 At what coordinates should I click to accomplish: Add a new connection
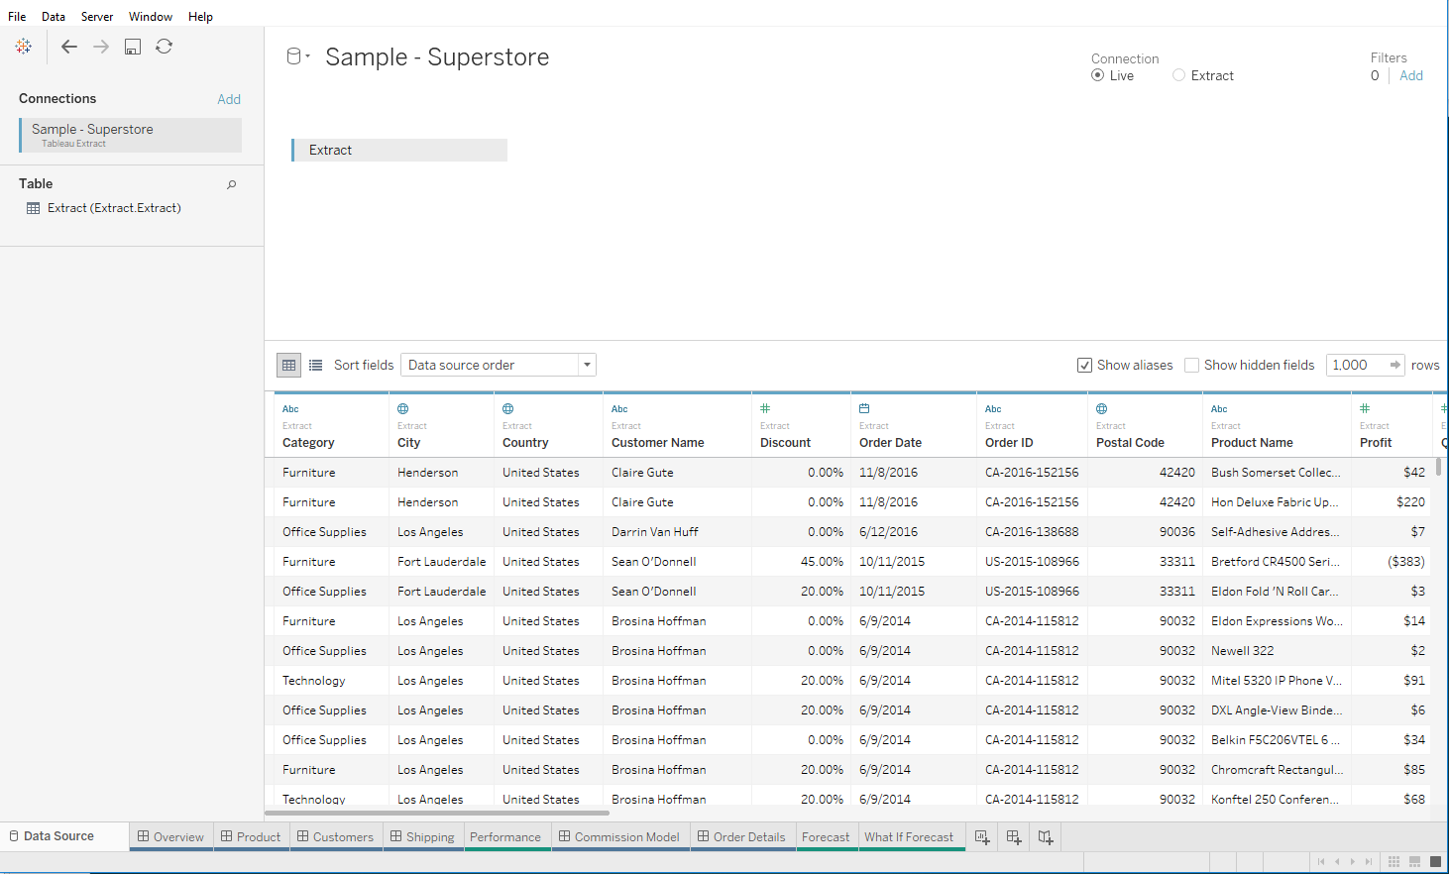[229, 98]
